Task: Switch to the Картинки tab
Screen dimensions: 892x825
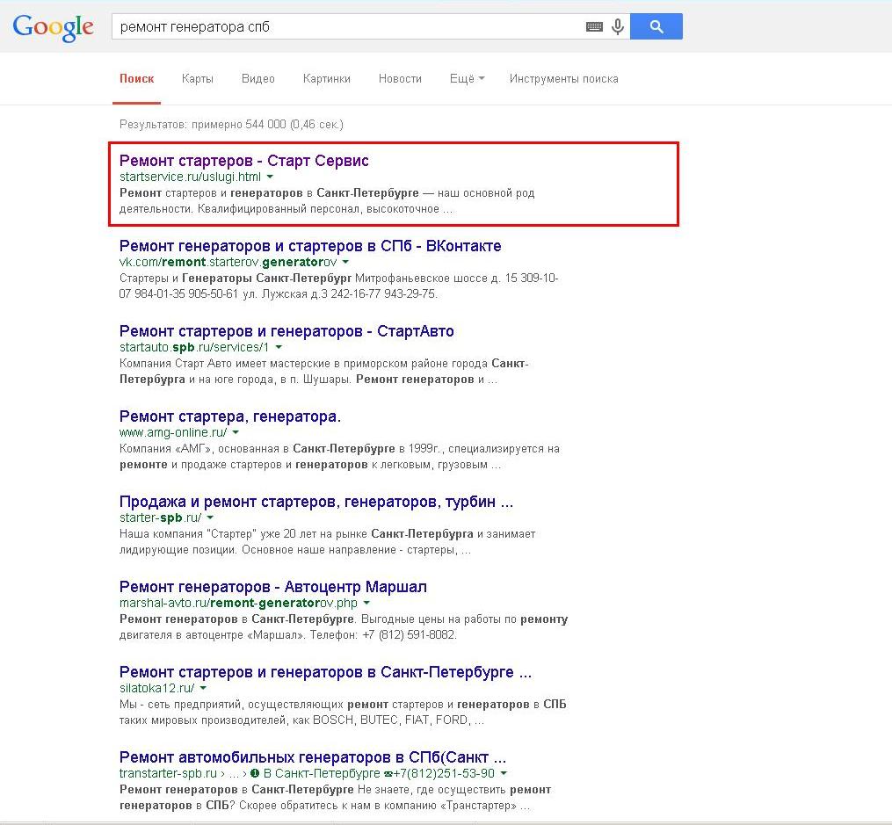Action: tap(327, 78)
